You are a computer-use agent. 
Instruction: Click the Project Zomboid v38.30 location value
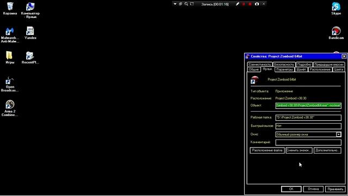(x=291, y=98)
